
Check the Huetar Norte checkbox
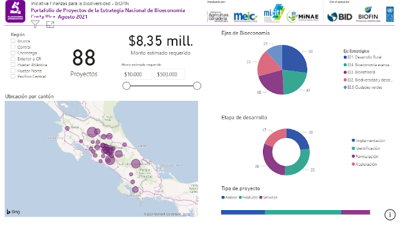13,70
